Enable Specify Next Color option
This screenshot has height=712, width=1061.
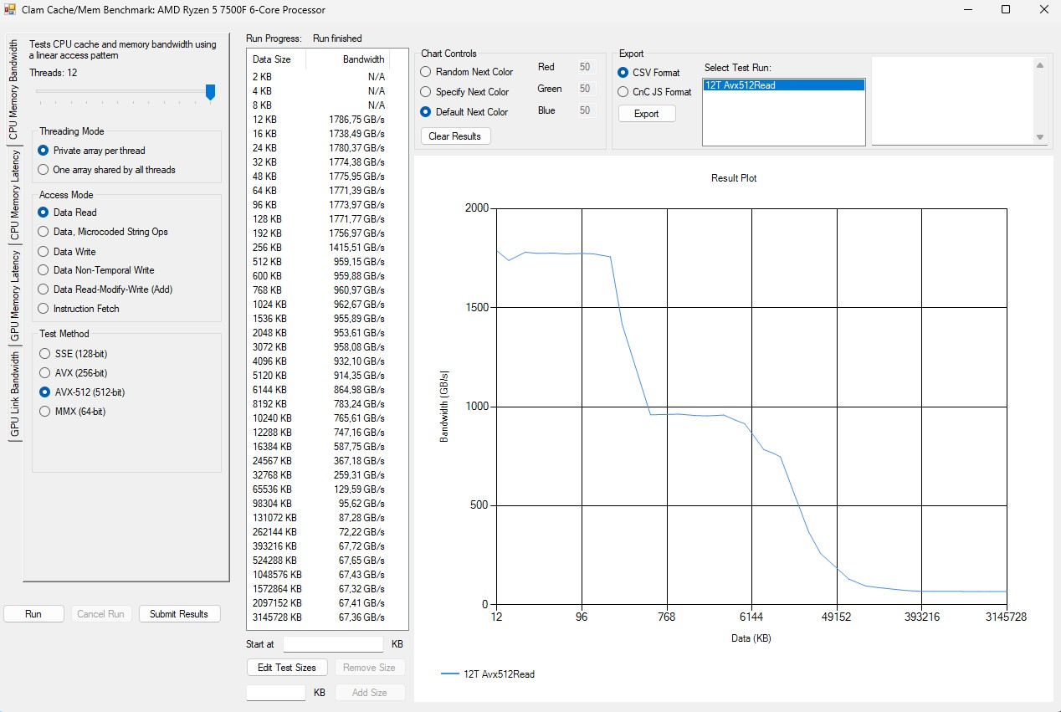464,92
